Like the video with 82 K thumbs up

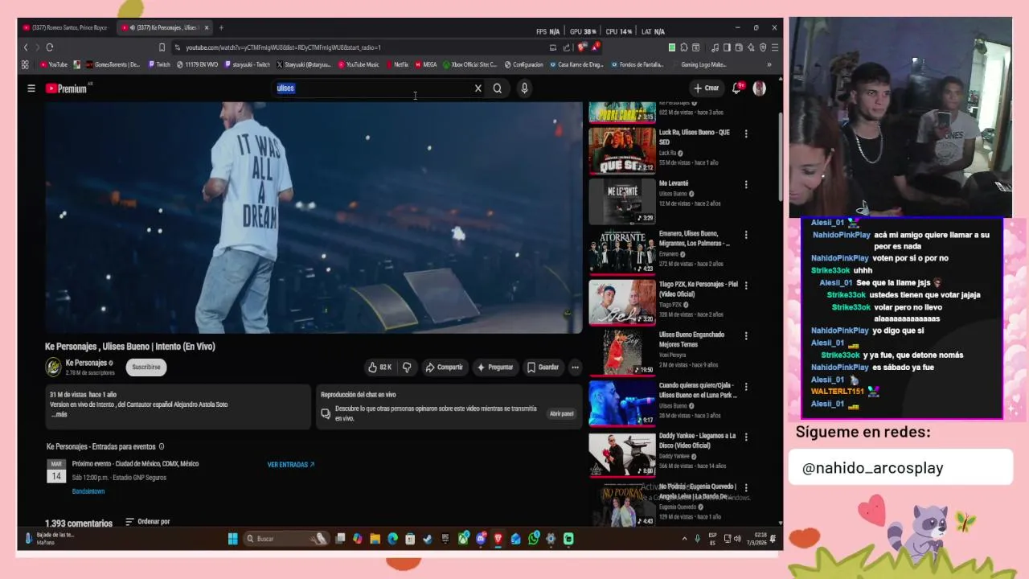pyautogui.click(x=379, y=368)
